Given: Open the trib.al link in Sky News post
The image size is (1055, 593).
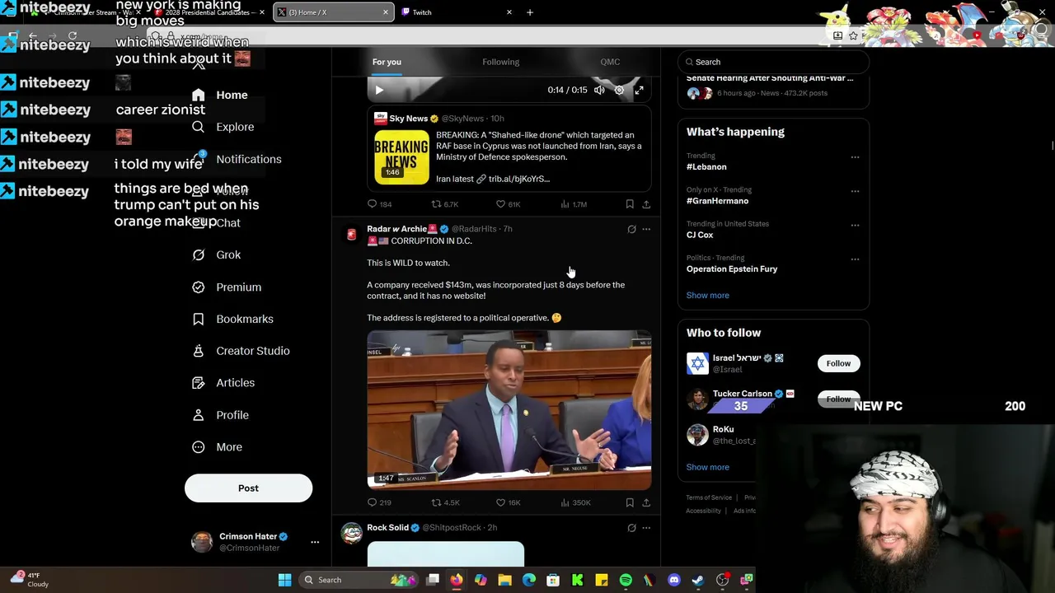Looking at the screenshot, I should (519, 179).
